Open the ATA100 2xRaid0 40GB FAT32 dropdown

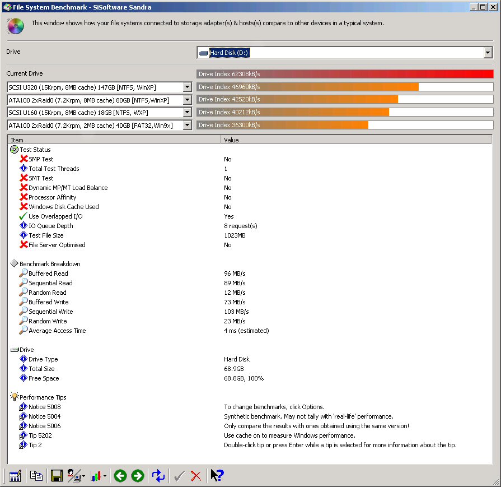coord(188,125)
